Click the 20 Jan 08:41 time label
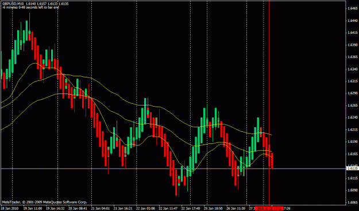The width and height of the screenshot is (359, 211). (x=78, y=209)
